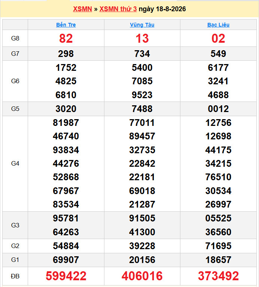The height and width of the screenshot is (287, 259).
Task: Click the G3 number 91505
Action: click(142, 218)
